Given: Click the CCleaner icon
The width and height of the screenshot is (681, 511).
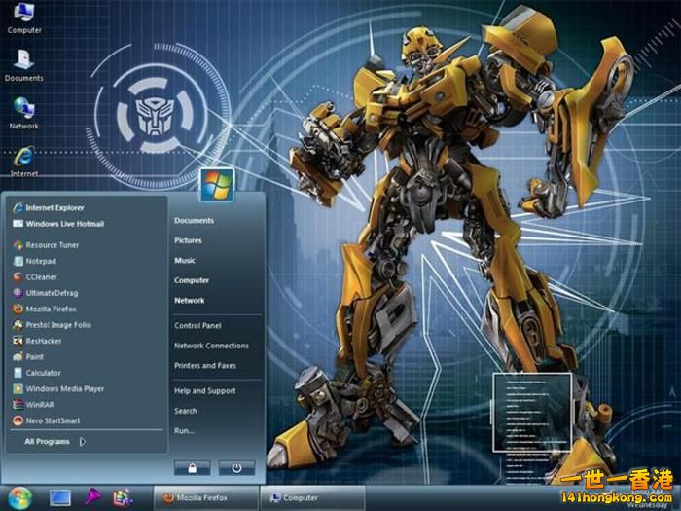Looking at the screenshot, I should pyautogui.click(x=18, y=276).
